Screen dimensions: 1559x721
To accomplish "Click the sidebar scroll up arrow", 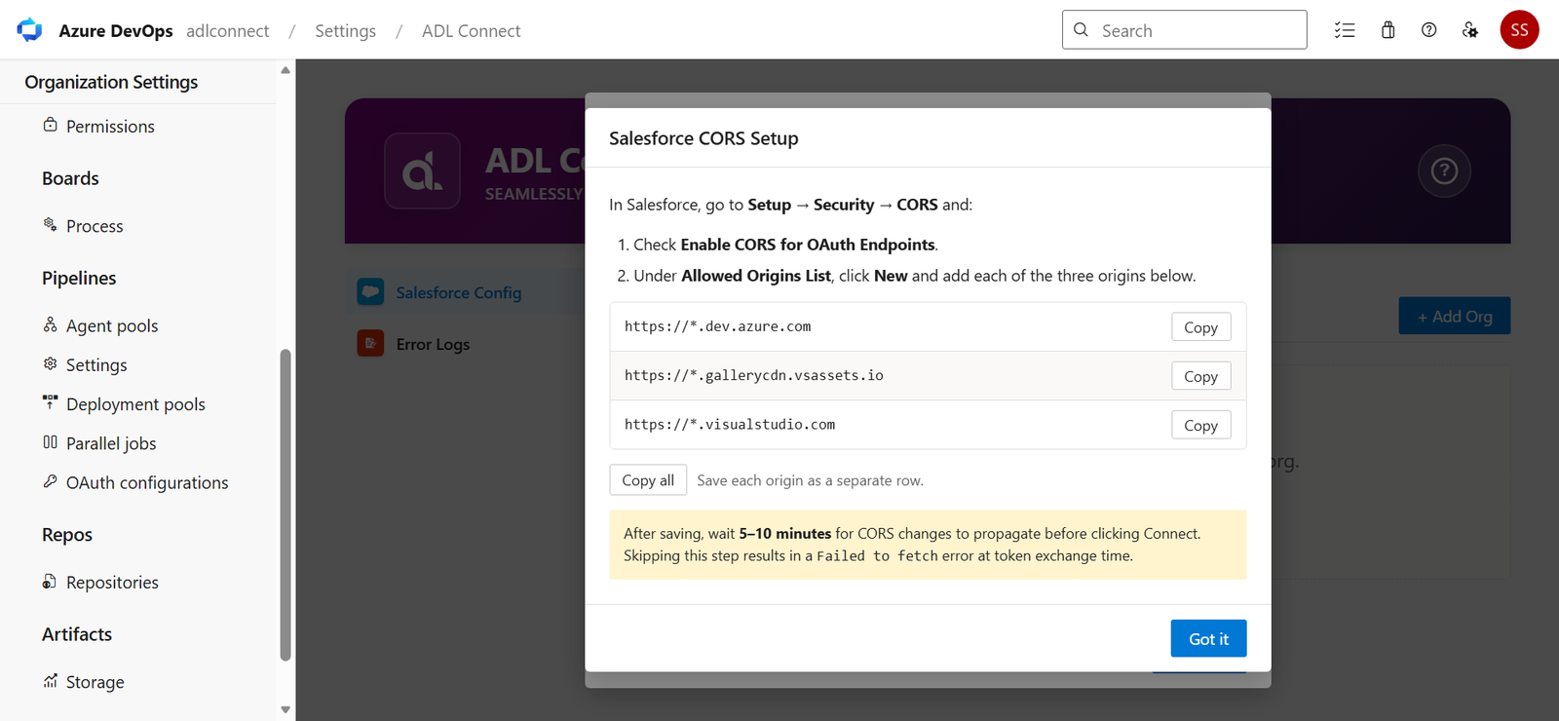I will click(x=285, y=70).
